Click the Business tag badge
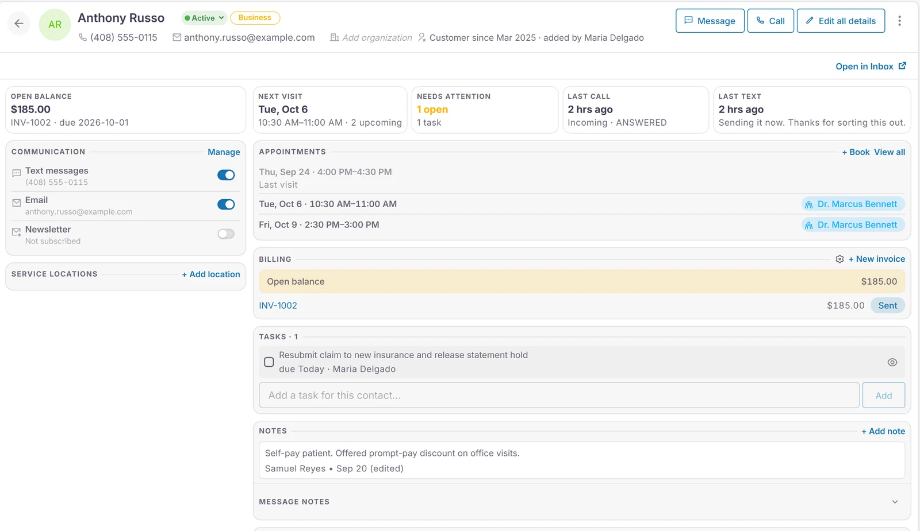The image size is (920, 531). (255, 18)
